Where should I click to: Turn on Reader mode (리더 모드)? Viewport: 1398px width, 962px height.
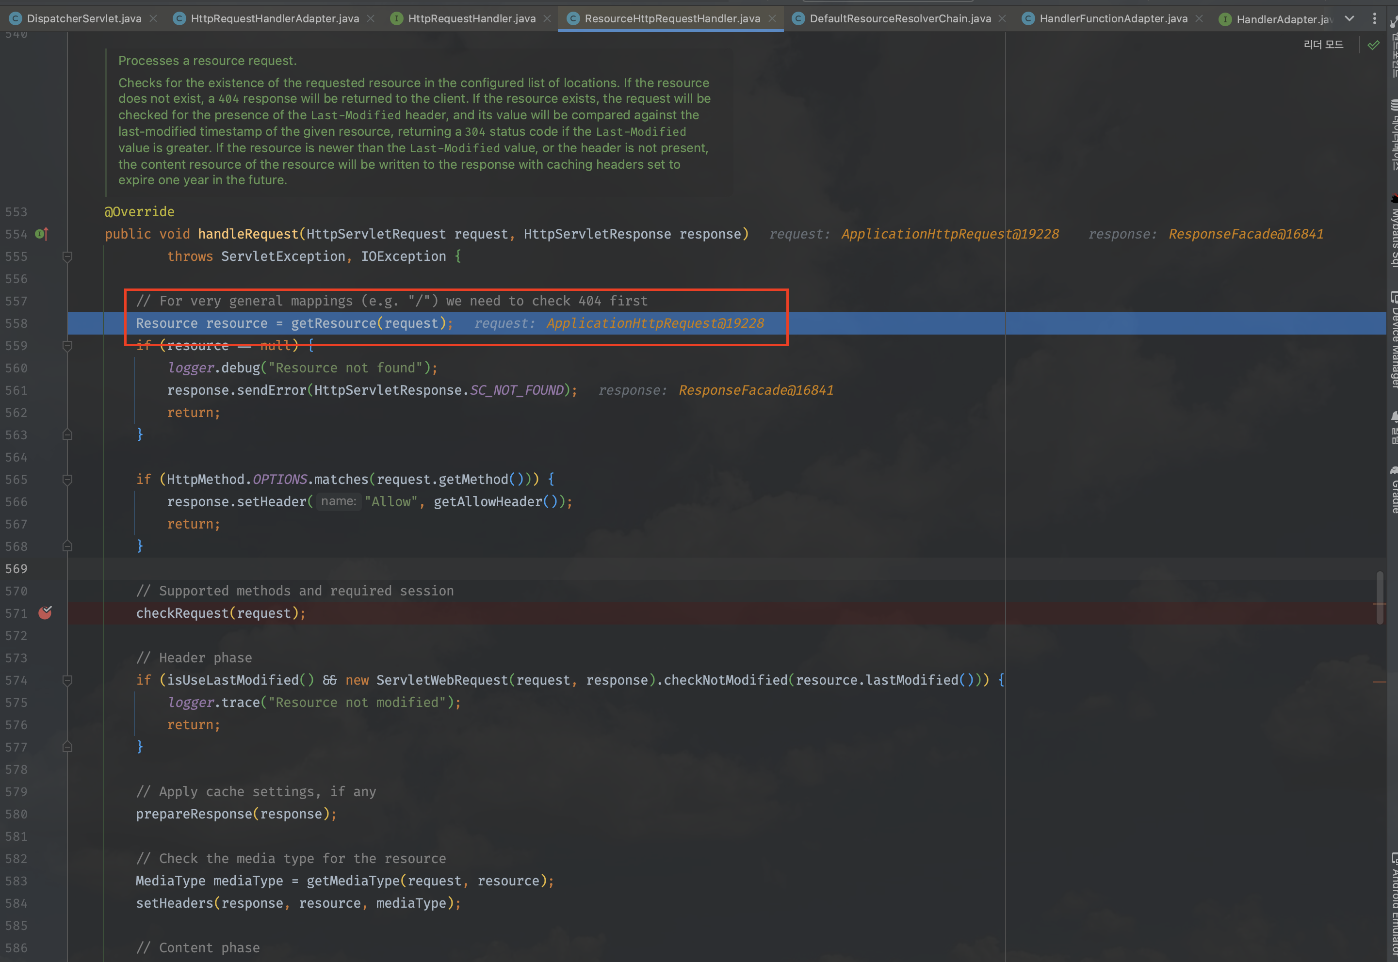point(1323,45)
